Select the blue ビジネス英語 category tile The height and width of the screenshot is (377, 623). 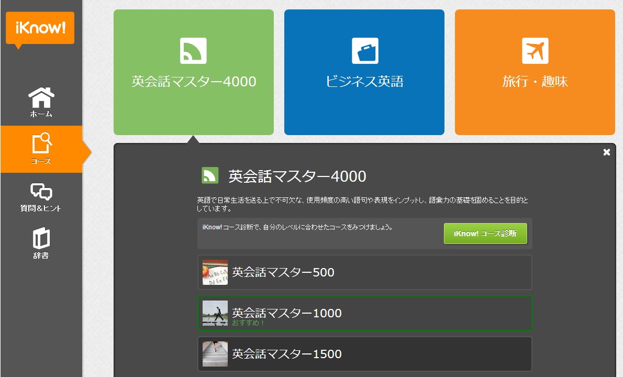point(364,72)
